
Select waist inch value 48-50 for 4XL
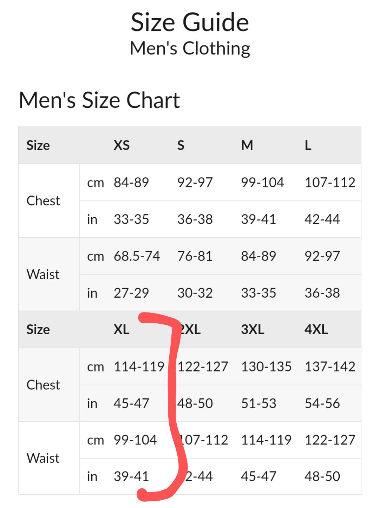(322, 476)
